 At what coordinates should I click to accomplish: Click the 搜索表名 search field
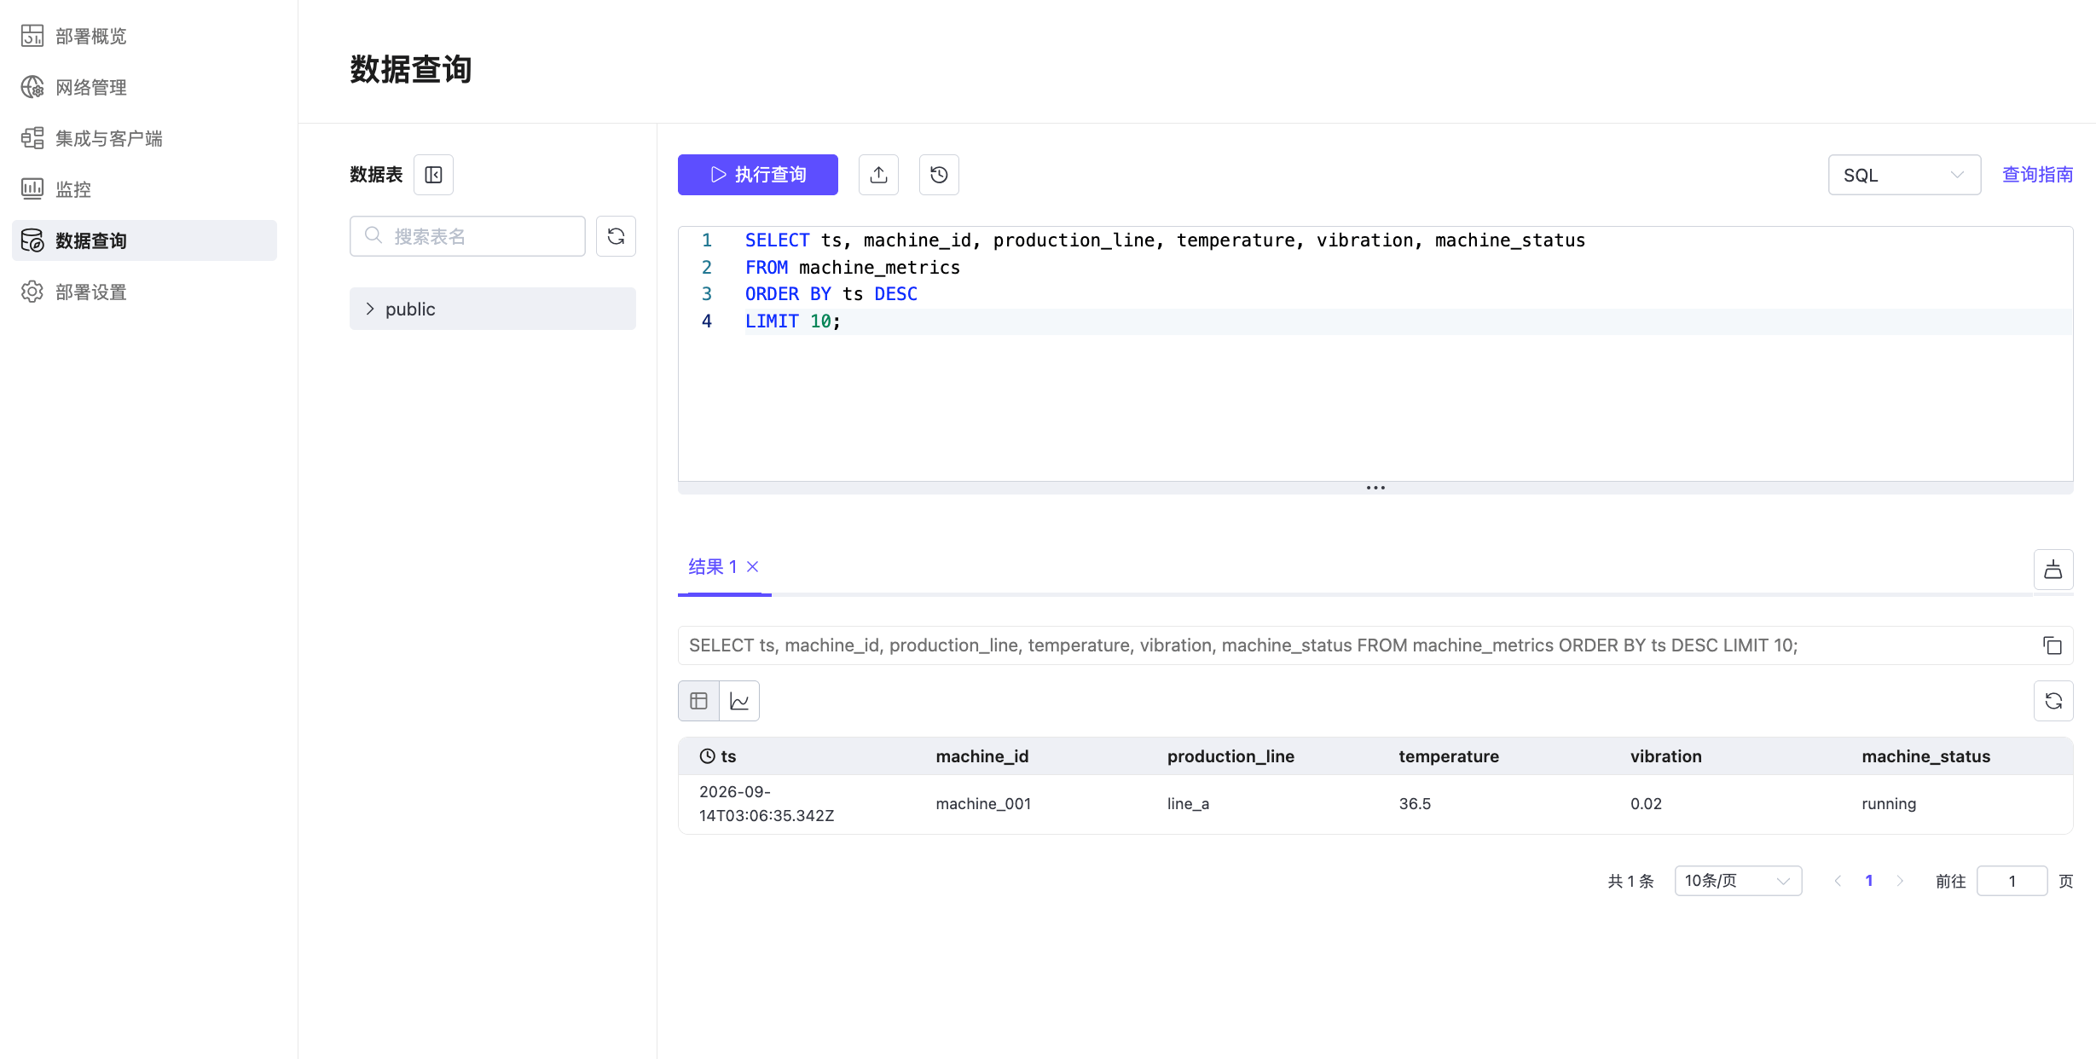467,236
